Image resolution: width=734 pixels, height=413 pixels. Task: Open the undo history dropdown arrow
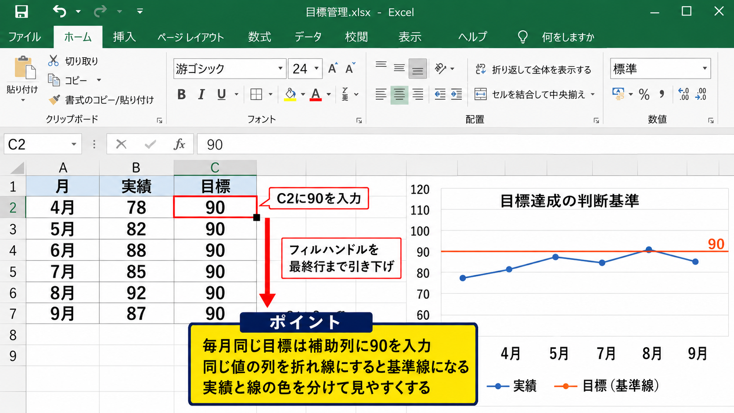coord(78,11)
